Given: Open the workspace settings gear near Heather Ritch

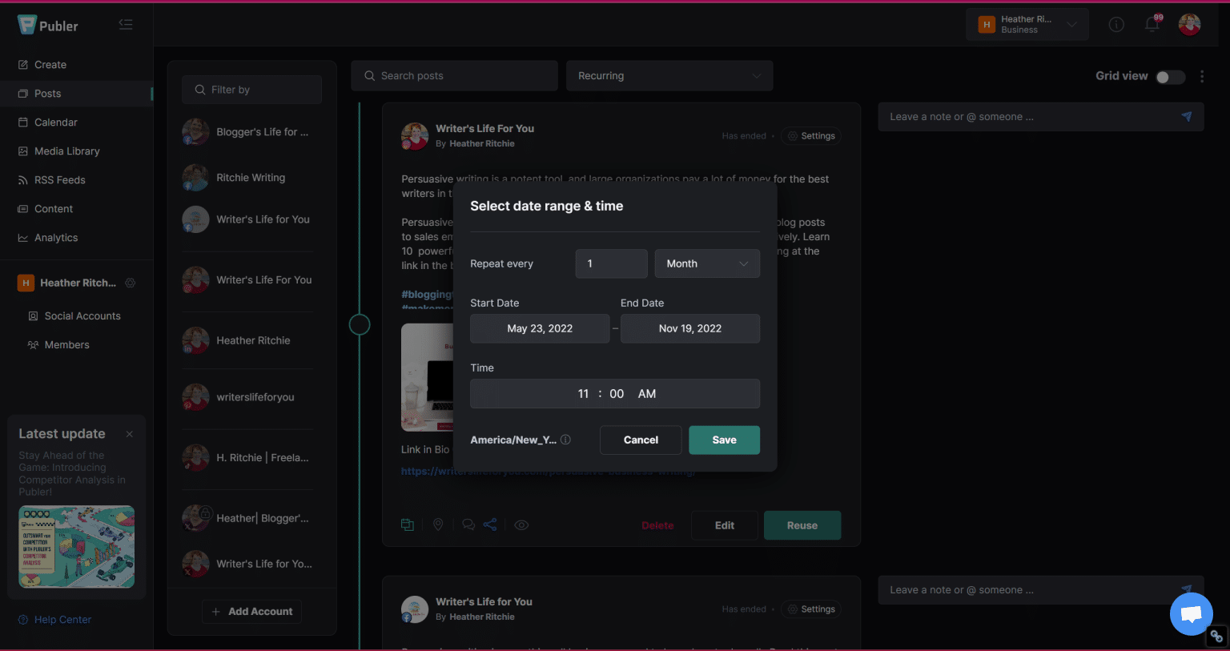Looking at the screenshot, I should tap(131, 283).
